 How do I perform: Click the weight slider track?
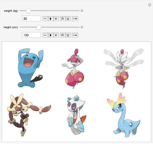(x=50, y=10)
